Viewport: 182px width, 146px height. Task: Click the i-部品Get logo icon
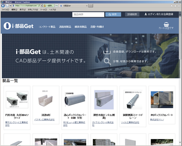tap(7, 26)
